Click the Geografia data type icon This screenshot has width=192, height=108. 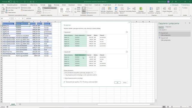68,10
